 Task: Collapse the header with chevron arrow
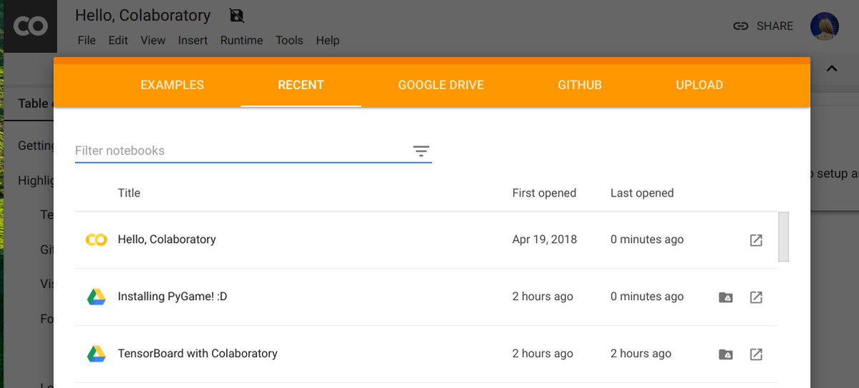[831, 69]
